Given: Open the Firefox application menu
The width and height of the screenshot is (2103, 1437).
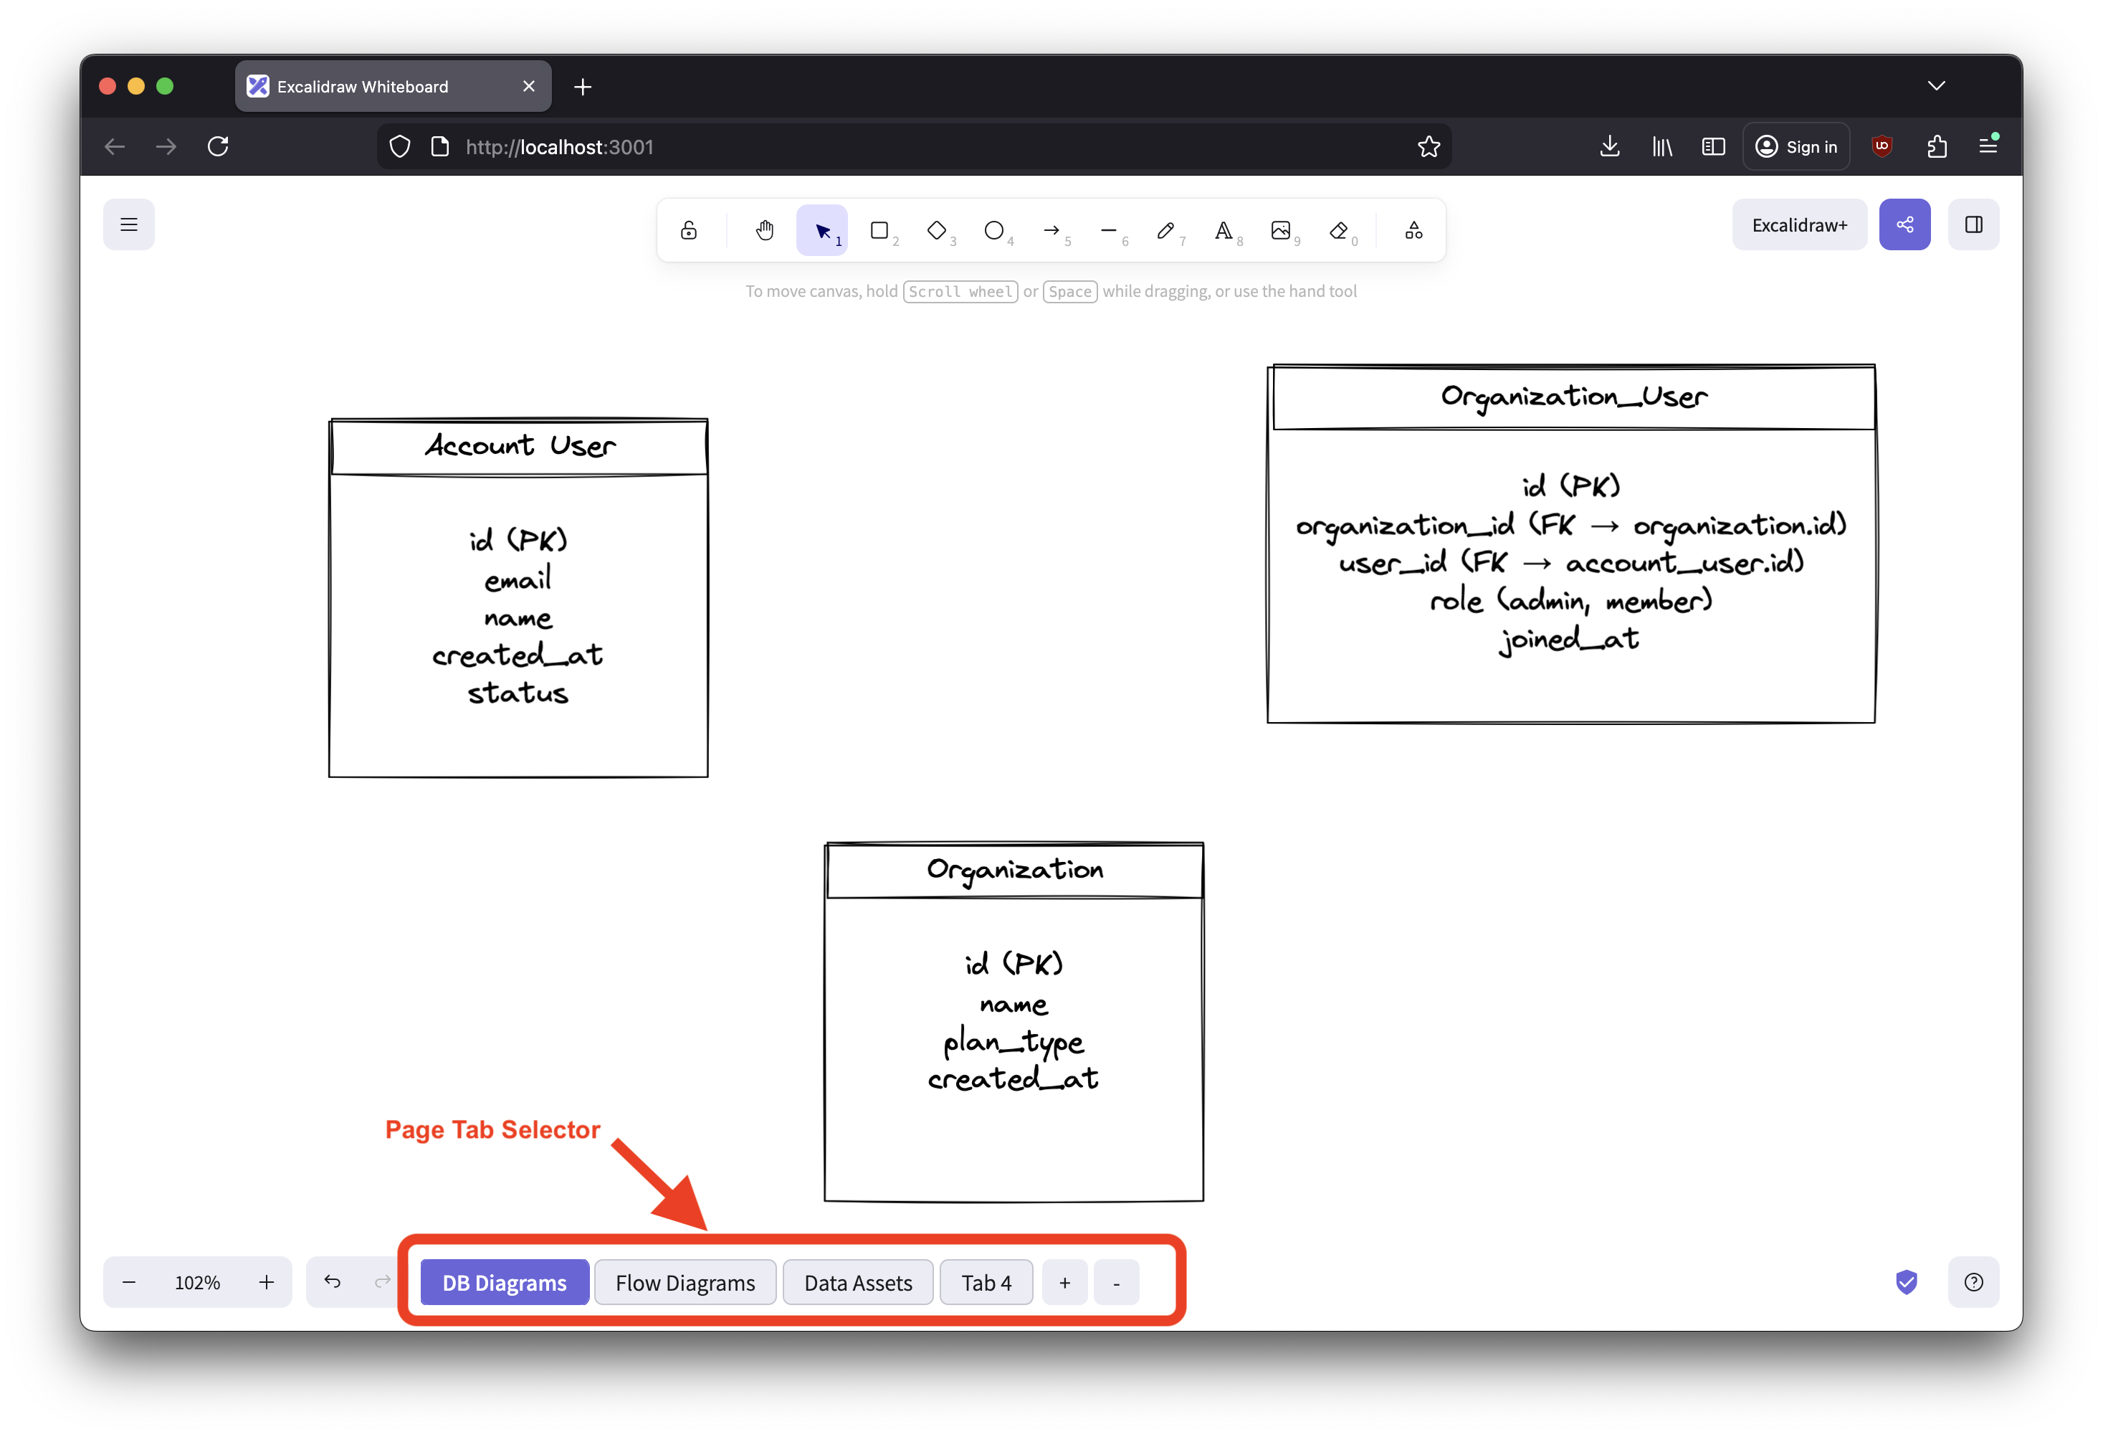Looking at the screenshot, I should pyautogui.click(x=1988, y=147).
